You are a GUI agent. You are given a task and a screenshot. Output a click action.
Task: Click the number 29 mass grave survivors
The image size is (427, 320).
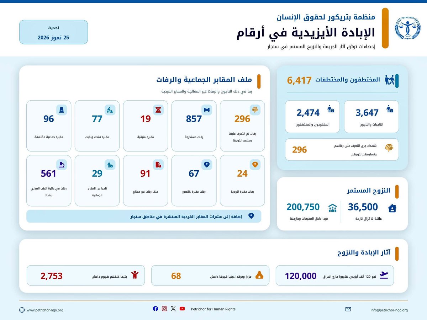97,174
